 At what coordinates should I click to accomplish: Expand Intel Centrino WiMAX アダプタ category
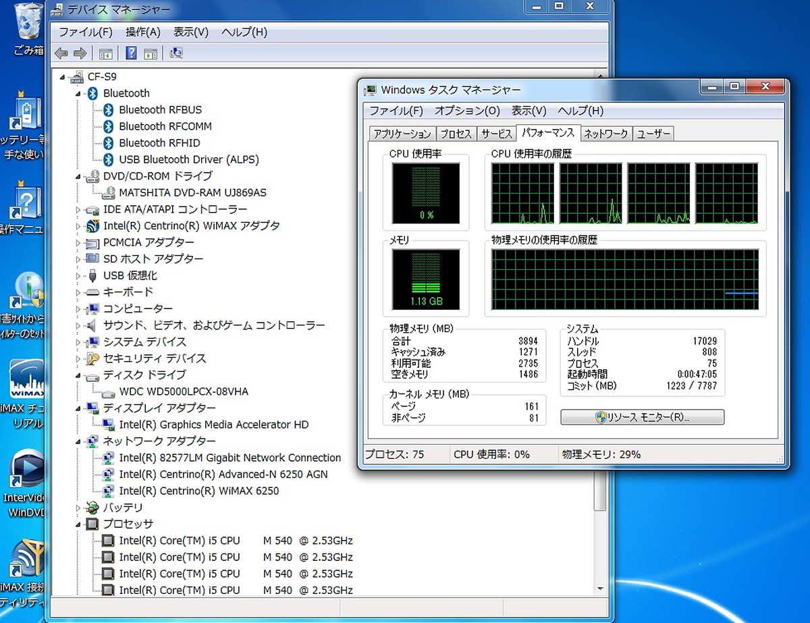(78, 226)
